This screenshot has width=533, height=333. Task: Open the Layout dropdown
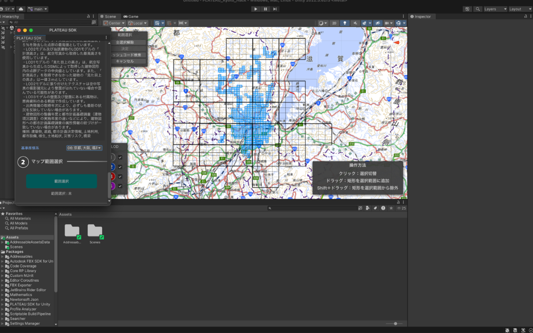pyautogui.click(x=520, y=9)
